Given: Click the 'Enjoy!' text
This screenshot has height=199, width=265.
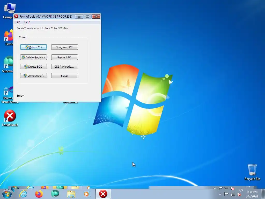Looking at the screenshot, I should 20,96.
